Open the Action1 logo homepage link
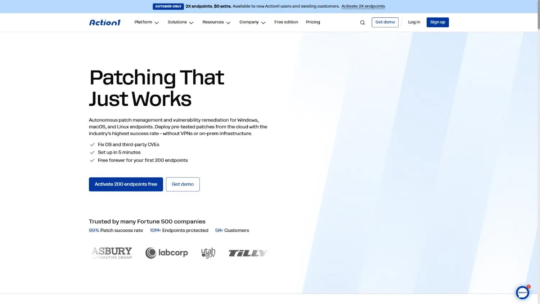 [105, 22]
